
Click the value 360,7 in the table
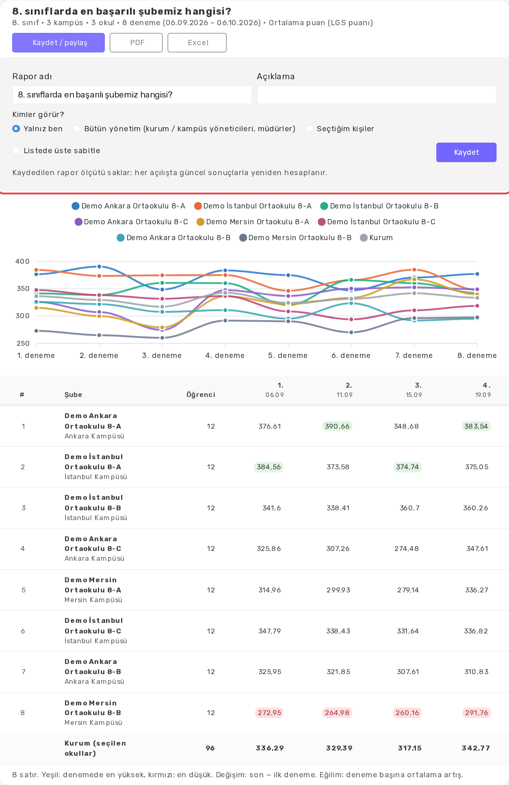click(410, 508)
